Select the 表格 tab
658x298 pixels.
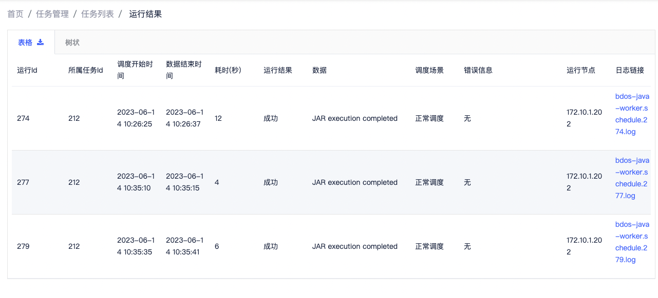coord(31,42)
